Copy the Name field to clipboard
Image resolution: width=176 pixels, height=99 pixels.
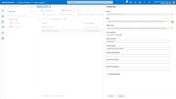[x=172, y=14]
